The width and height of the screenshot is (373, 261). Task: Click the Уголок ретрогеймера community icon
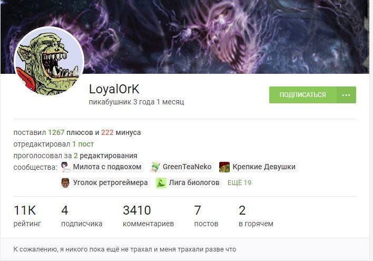click(x=65, y=183)
